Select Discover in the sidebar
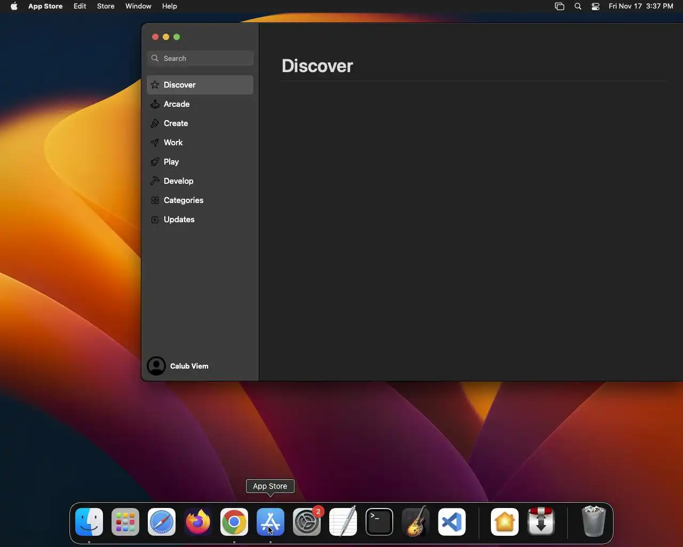The height and width of the screenshot is (547, 683). [x=200, y=85]
